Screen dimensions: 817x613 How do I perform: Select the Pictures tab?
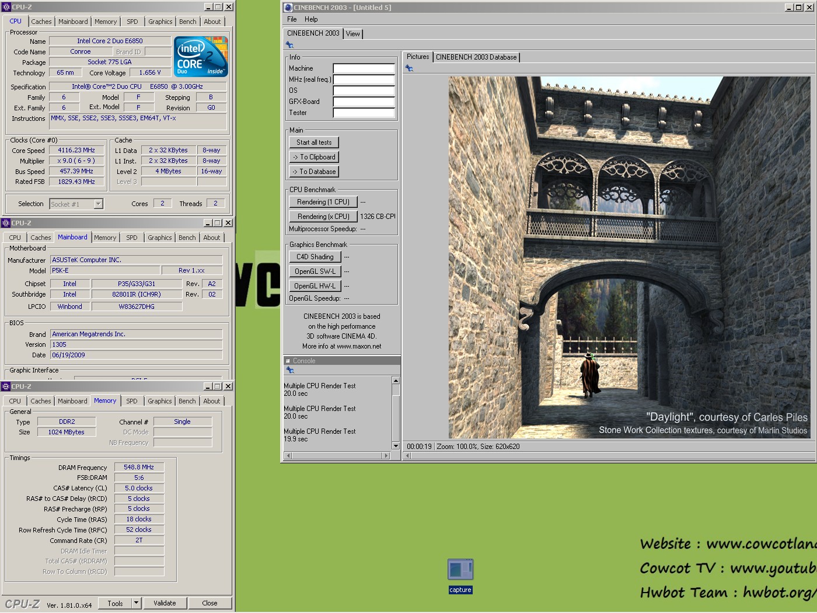[x=418, y=57]
